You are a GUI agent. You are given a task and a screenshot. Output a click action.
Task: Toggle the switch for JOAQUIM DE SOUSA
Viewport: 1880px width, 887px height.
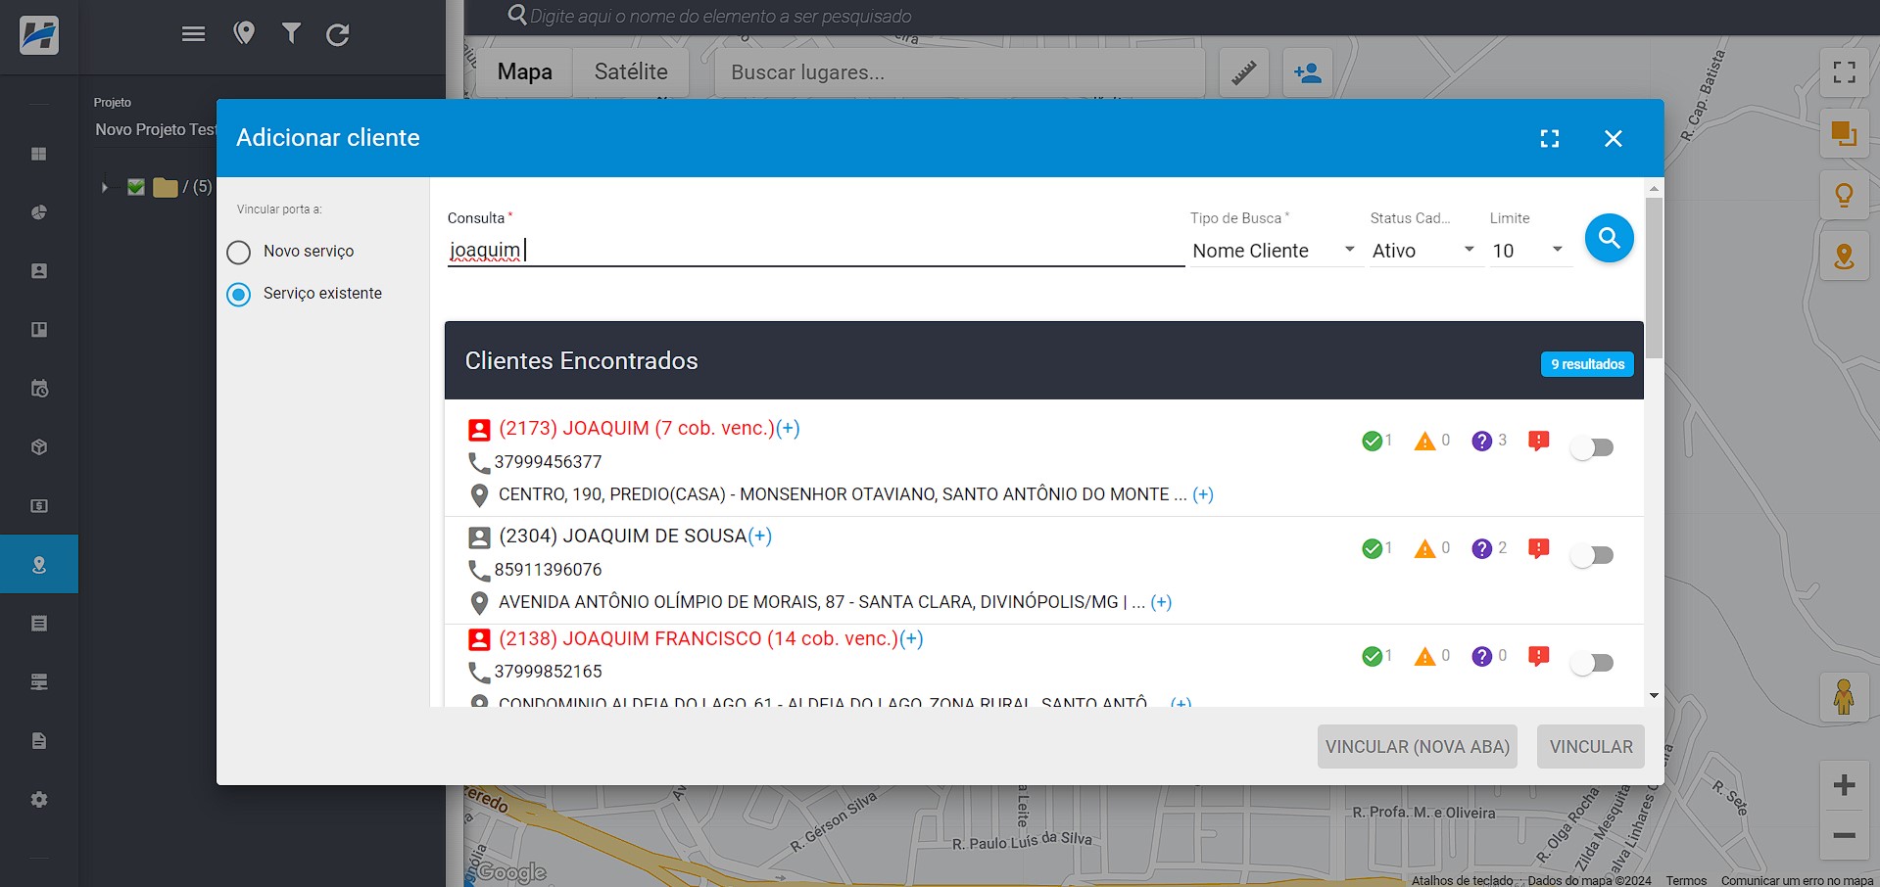pyautogui.click(x=1592, y=555)
